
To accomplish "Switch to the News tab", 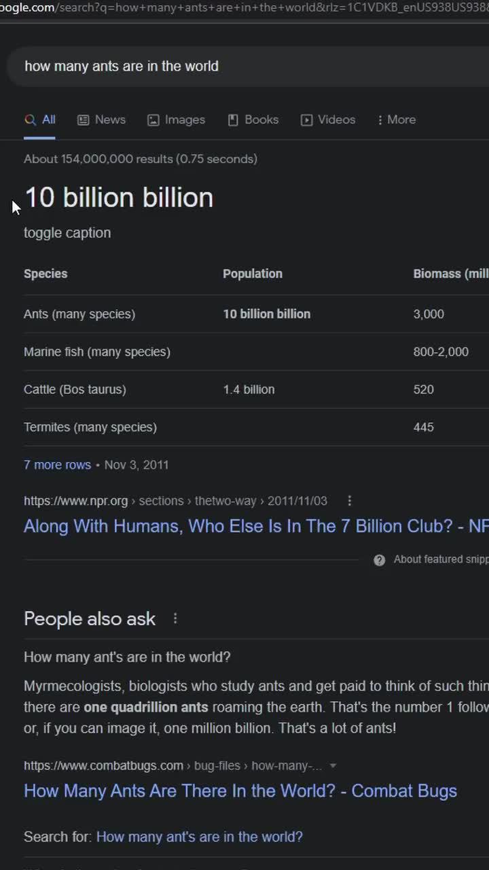I will 109,120.
